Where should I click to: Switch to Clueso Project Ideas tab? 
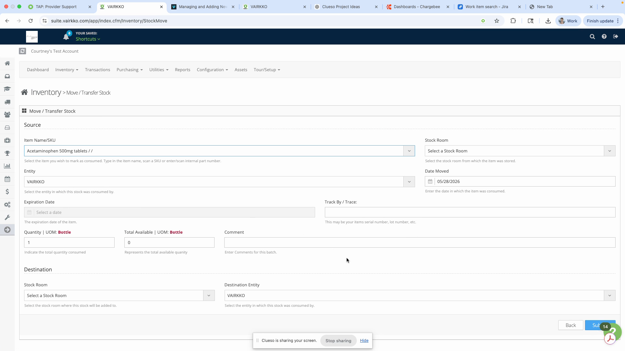click(x=345, y=6)
